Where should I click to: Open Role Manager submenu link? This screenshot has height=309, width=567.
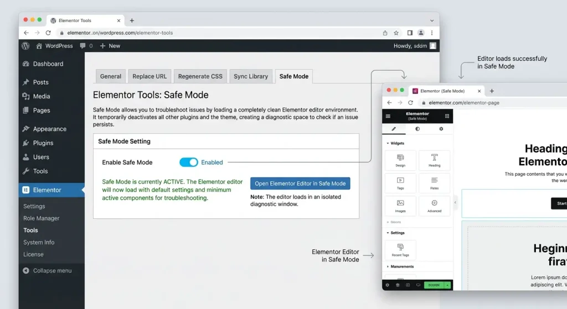click(x=41, y=218)
